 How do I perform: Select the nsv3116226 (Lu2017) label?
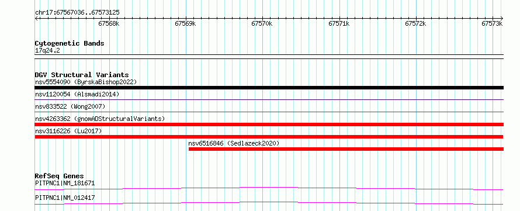pyautogui.click(x=68, y=131)
